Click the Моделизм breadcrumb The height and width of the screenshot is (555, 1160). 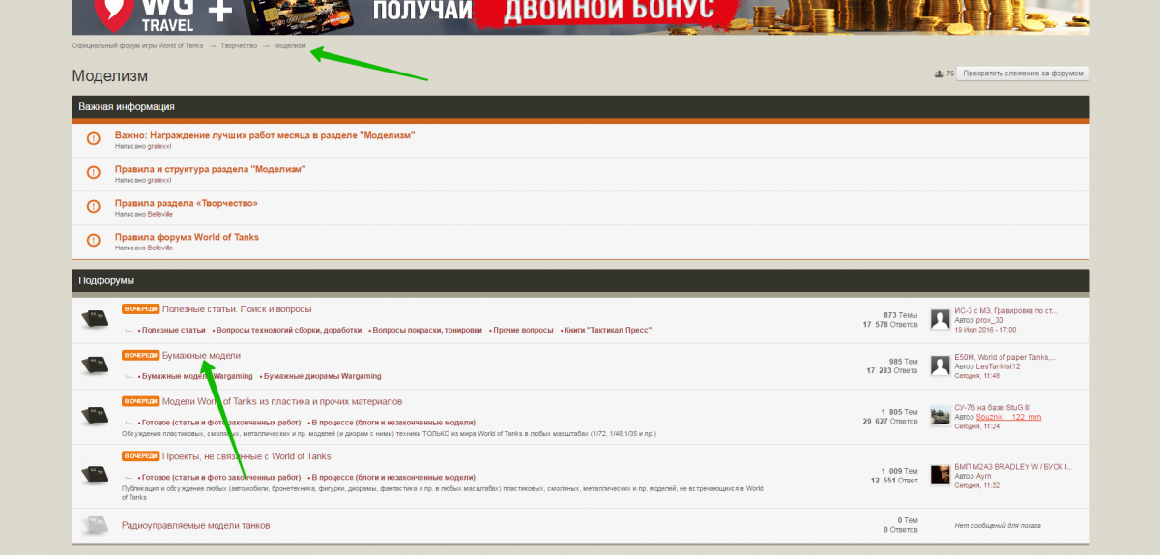(x=290, y=45)
